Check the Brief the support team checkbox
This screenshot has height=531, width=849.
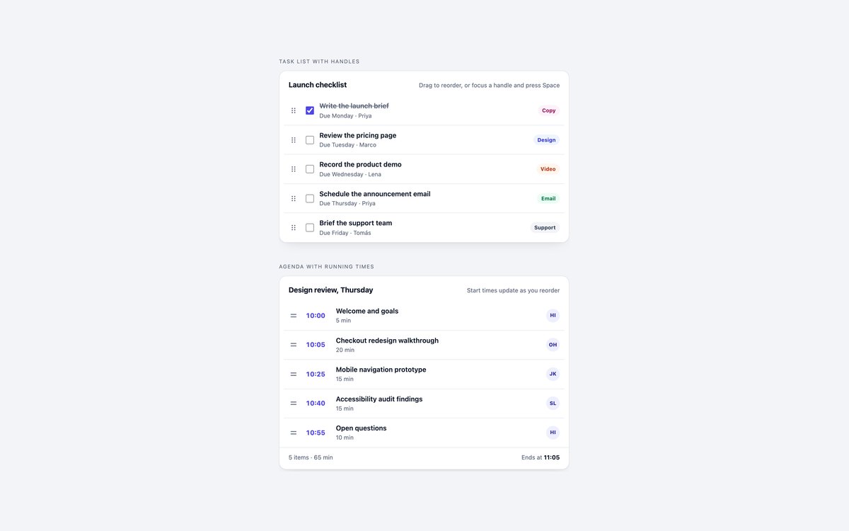tap(310, 228)
